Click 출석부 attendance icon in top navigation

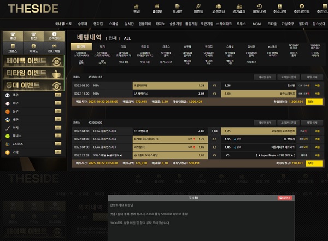[x=157, y=8]
